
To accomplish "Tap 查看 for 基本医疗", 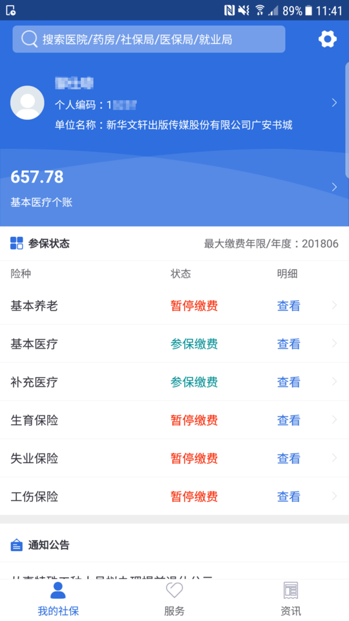I will tap(288, 343).
